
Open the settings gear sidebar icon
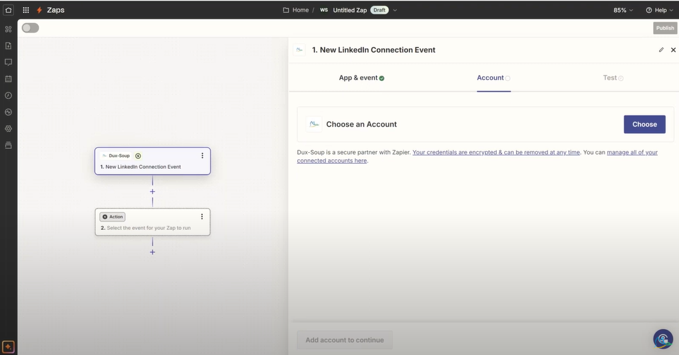click(x=8, y=128)
